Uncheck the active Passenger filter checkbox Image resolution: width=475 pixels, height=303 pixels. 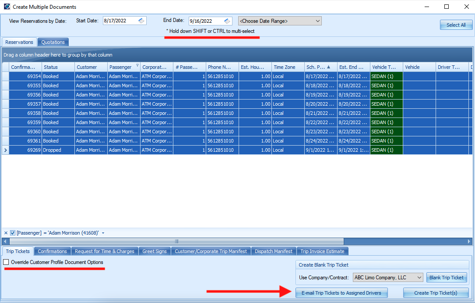click(x=13, y=233)
